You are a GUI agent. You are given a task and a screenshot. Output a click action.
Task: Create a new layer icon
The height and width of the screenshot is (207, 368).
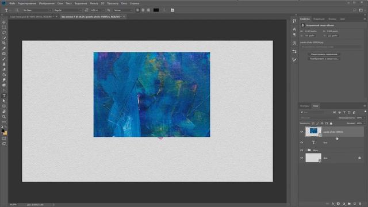point(355,204)
